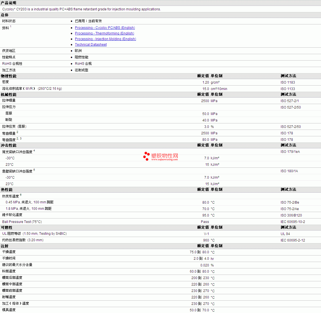Click the density value 1.20
This screenshot has width=321, height=313.
tap(205, 82)
